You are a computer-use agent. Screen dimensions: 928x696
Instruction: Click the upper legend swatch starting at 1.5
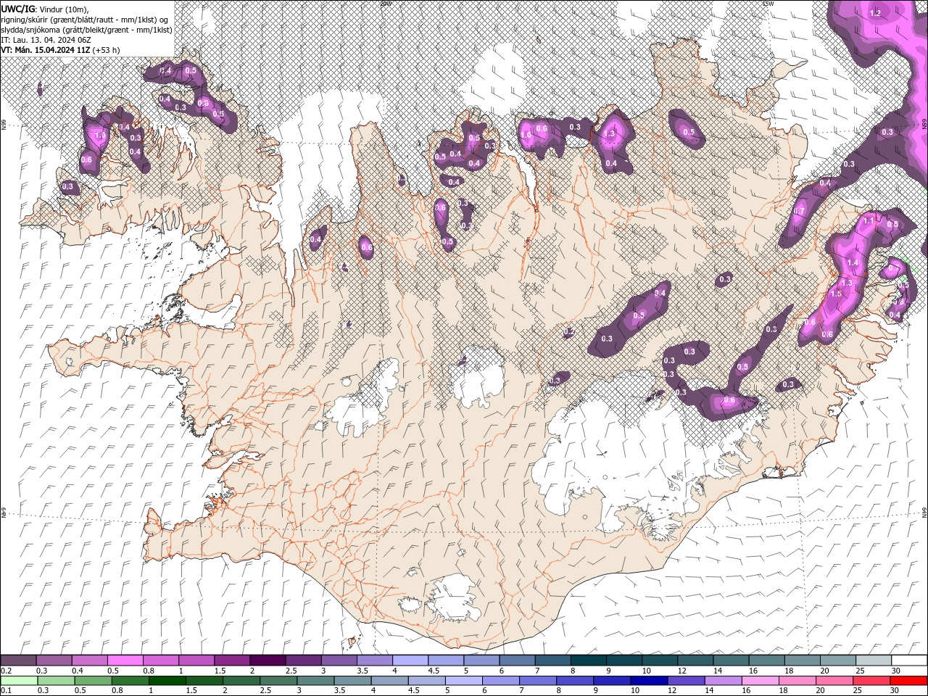point(232,660)
